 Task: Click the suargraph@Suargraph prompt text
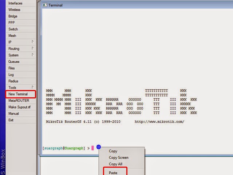click(64, 148)
